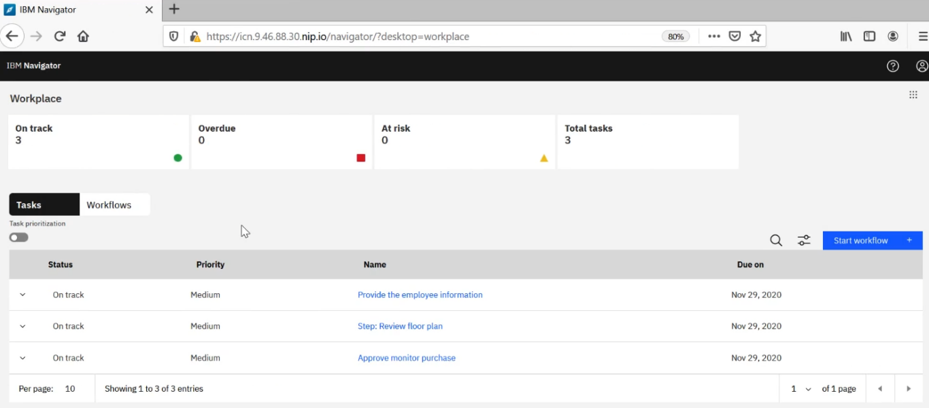The height and width of the screenshot is (408, 929).
Task: Click the 80% zoom level indicator
Action: point(676,37)
